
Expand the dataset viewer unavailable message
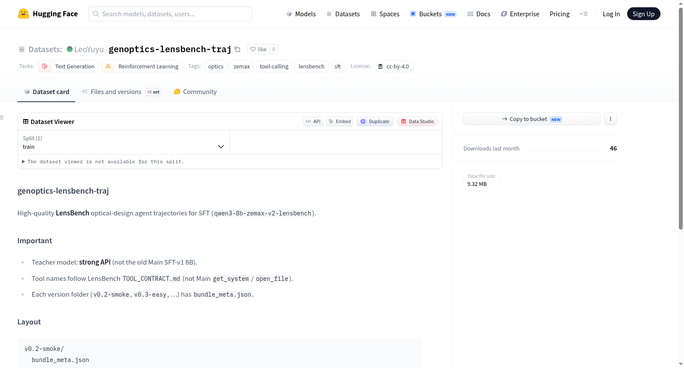coord(103,162)
